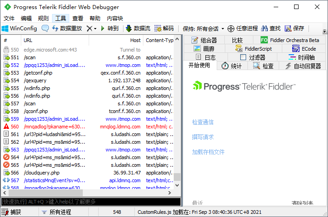Select session 561 document icon
The width and height of the screenshot is (328, 217).
coord(6,134)
